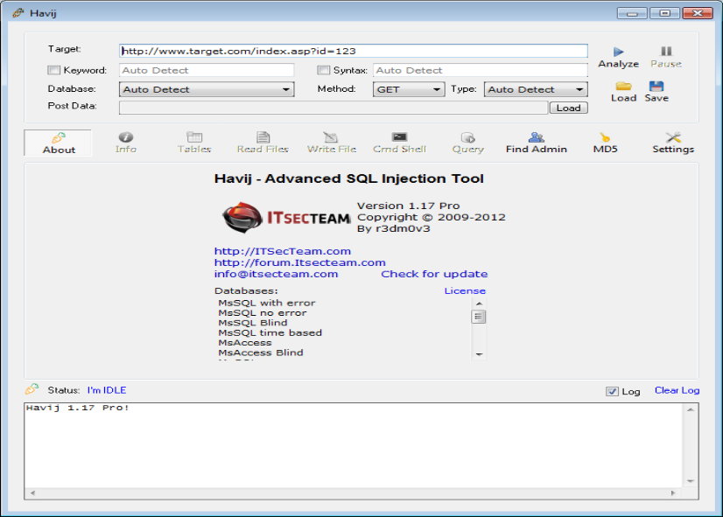Open Havij Settings
The width and height of the screenshot is (723, 517).
click(x=672, y=142)
